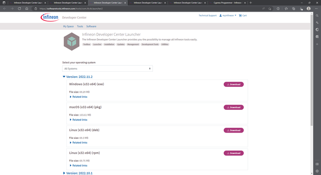Open the sidebar Microsoft Office icon

click(x=317, y=29)
